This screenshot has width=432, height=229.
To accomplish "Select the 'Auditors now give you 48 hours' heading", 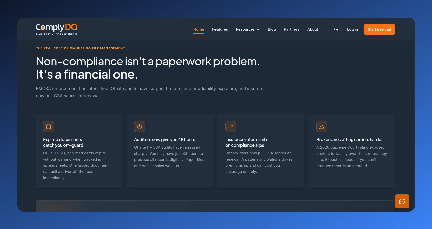I will 165,140.
